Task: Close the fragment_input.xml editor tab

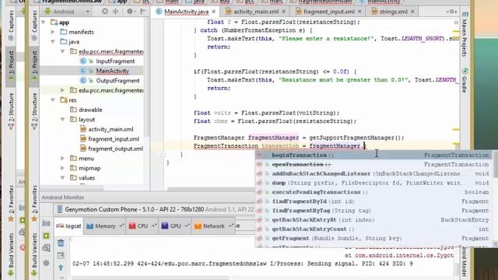Action: 359,12
